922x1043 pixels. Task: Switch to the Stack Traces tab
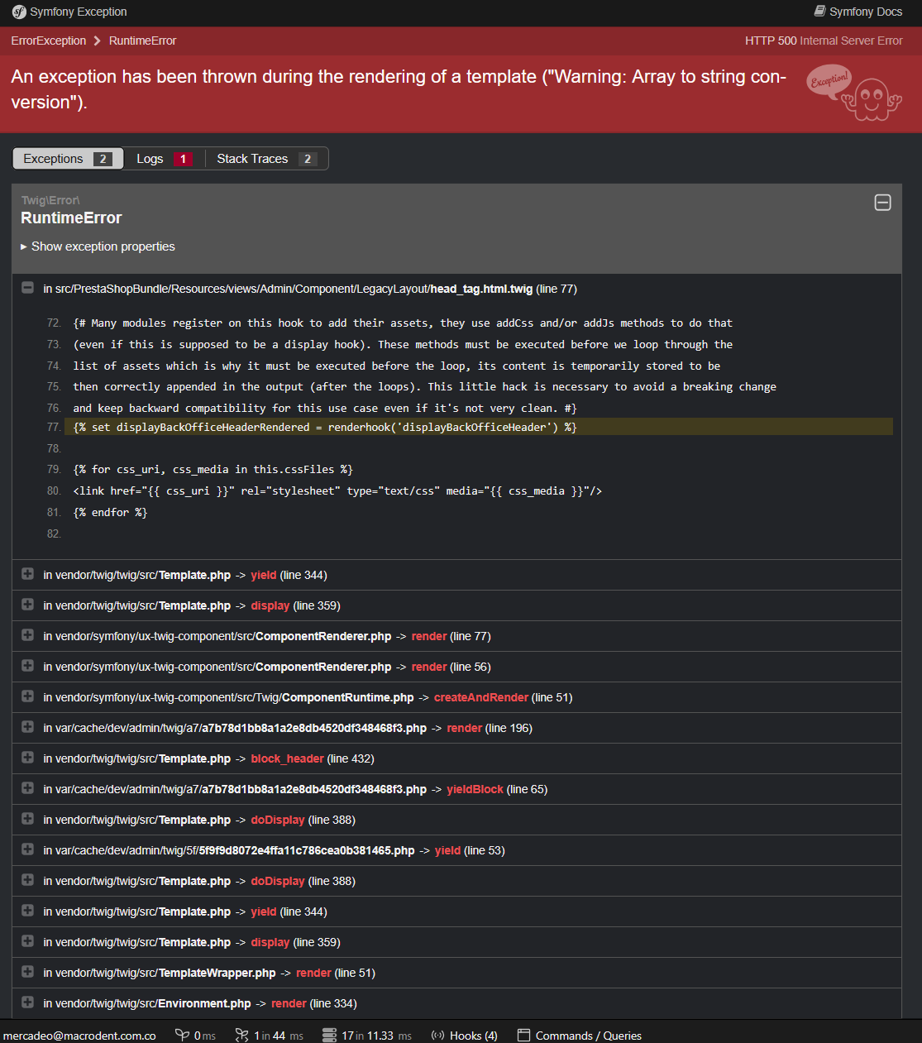[266, 159]
